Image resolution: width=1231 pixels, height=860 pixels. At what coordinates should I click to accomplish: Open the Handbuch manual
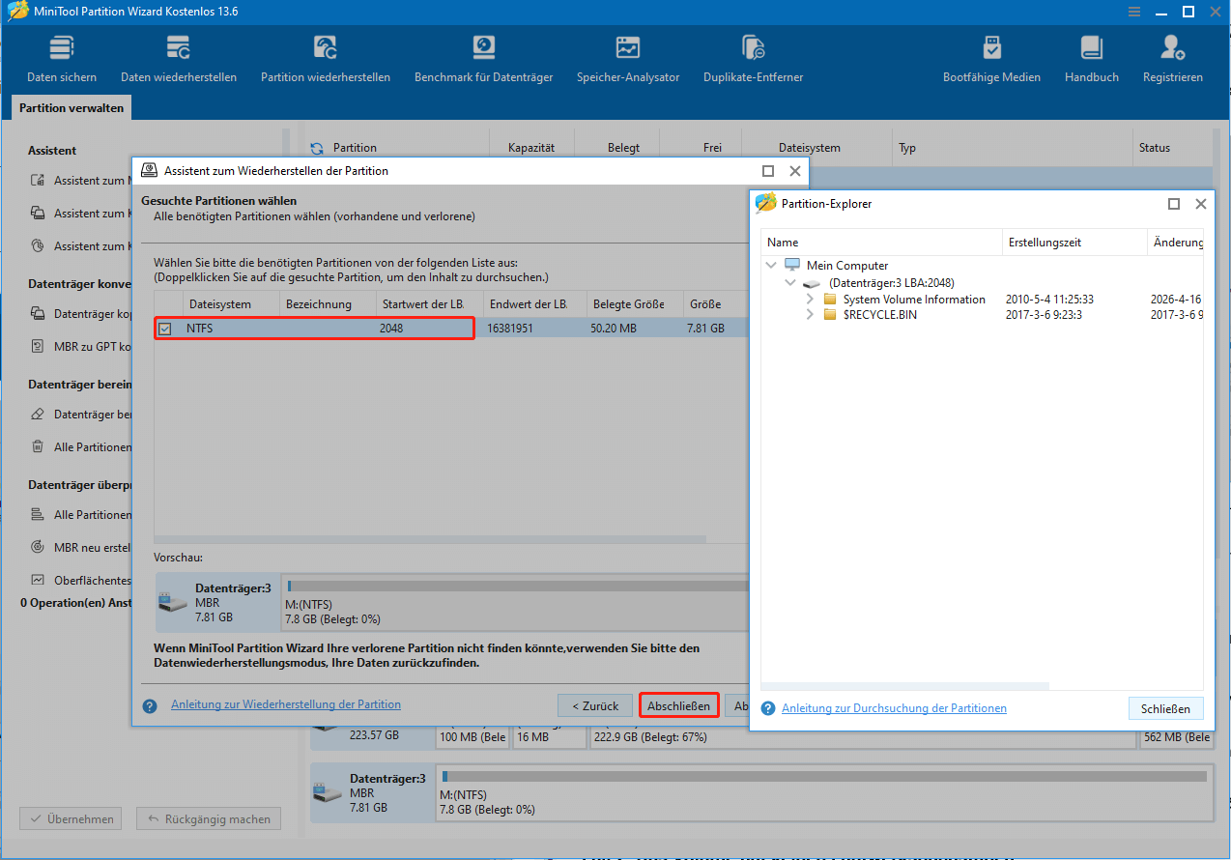pyautogui.click(x=1091, y=59)
